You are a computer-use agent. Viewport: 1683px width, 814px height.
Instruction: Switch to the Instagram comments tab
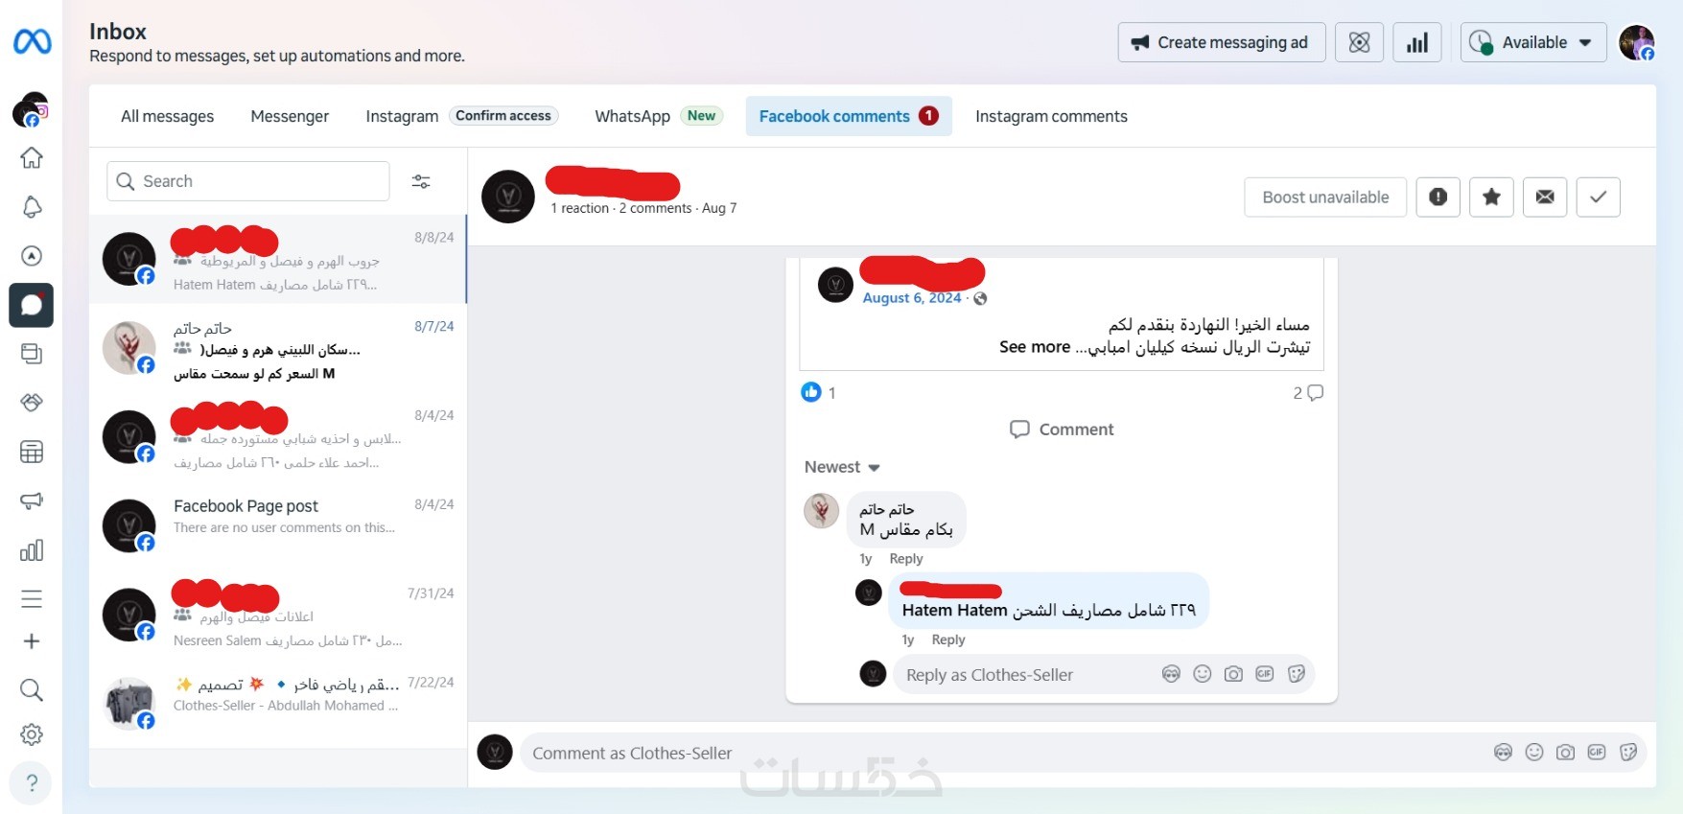pos(1051,116)
